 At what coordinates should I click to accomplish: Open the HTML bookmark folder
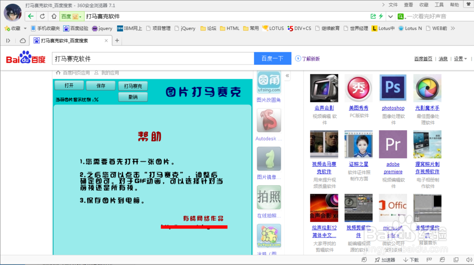230,28
